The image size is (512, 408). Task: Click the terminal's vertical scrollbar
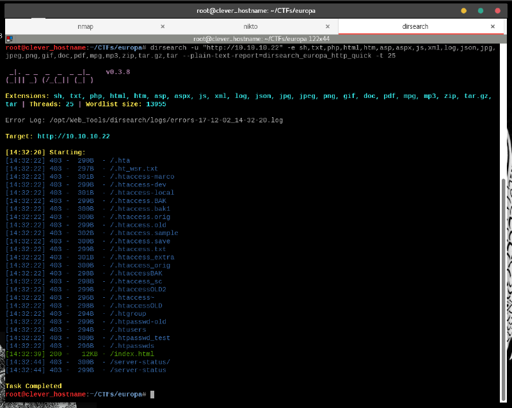pos(504,256)
